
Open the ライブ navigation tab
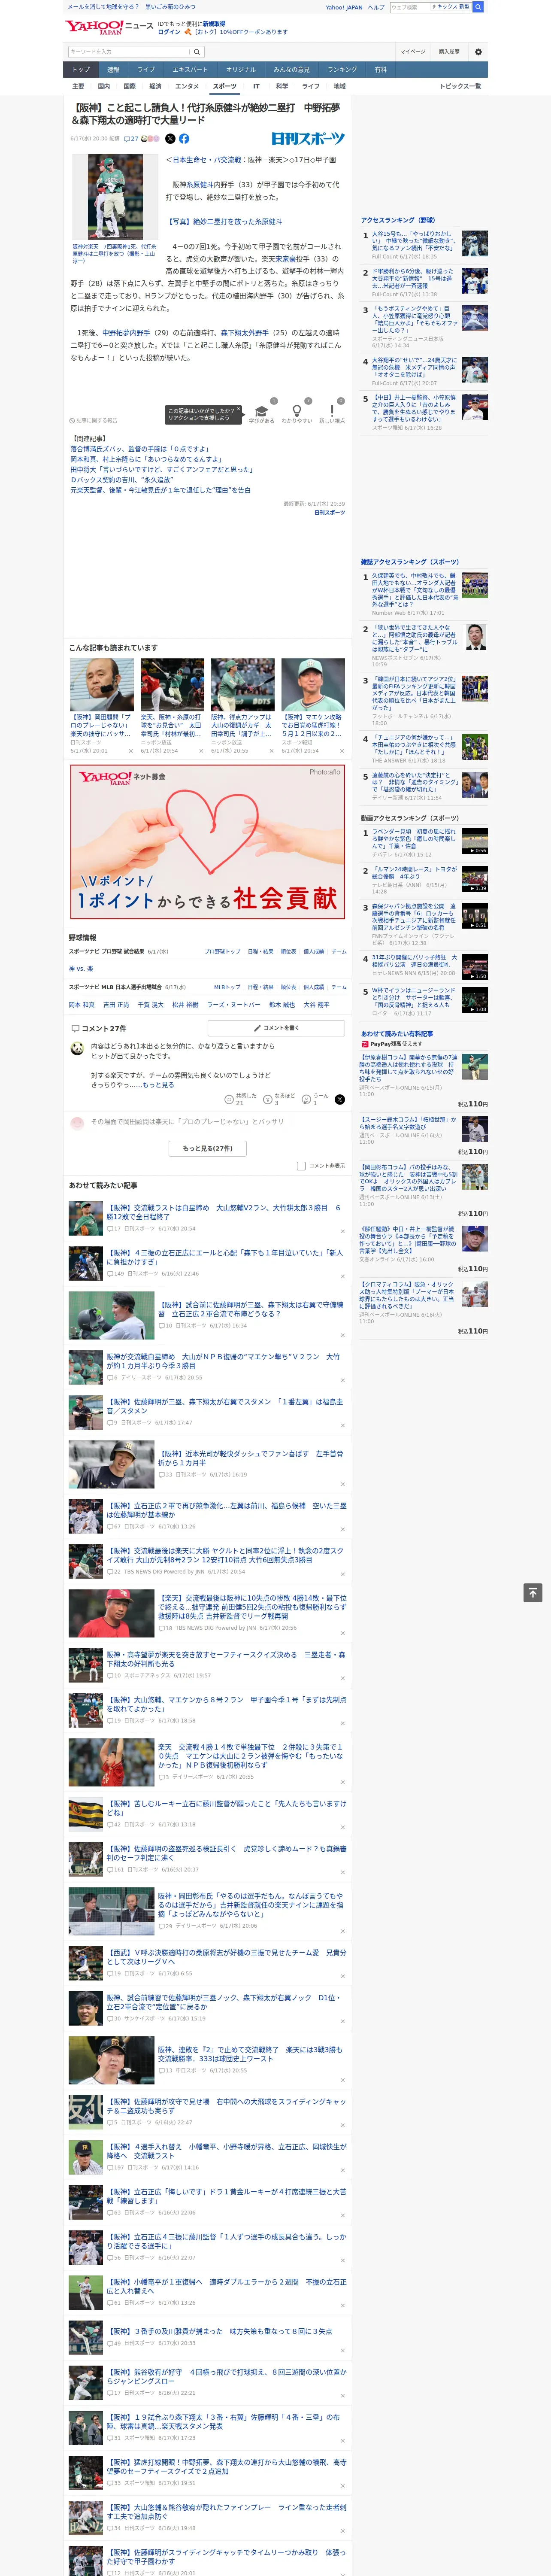[146, 70]
